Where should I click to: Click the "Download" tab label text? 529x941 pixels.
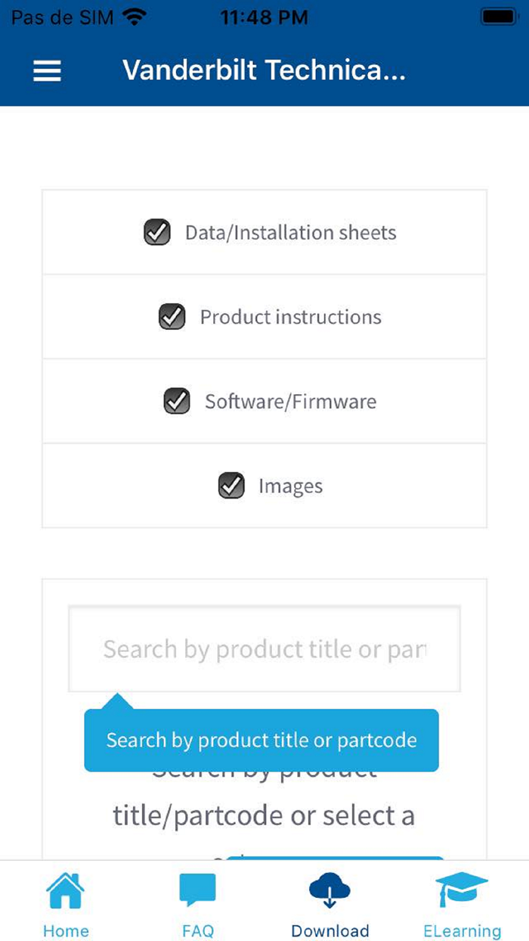click(330, 930)
